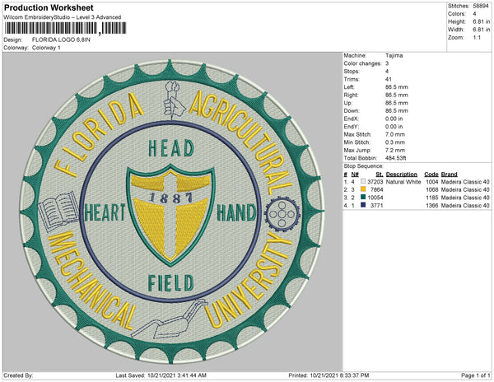This screenshot has height=382, width=494.
Task: Select 'Printed: 10/21/2021 8:33:37 PM' footer
Action: click(x=329, y=375)
